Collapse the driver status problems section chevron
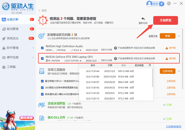The image size is (185, 130). pyautogui.click(x=179, y=36)
